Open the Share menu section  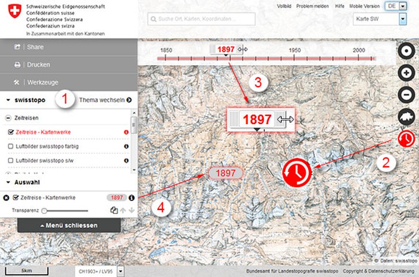coord(69,47)
